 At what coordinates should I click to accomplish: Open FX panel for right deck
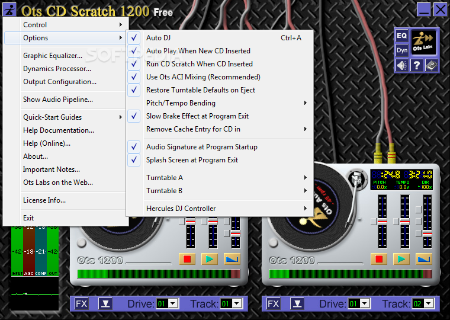pyautogui.click(x=273, y=303)
